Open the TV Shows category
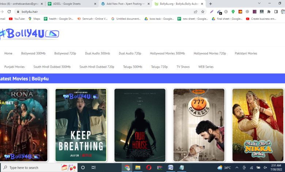The image size is (285, 172). point(183,67)
